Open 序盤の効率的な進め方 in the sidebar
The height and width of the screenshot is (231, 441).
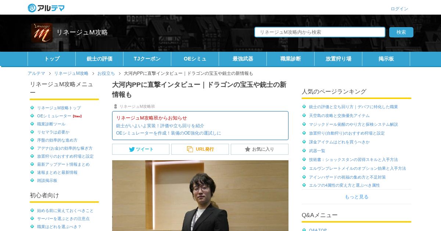[57, 140]
